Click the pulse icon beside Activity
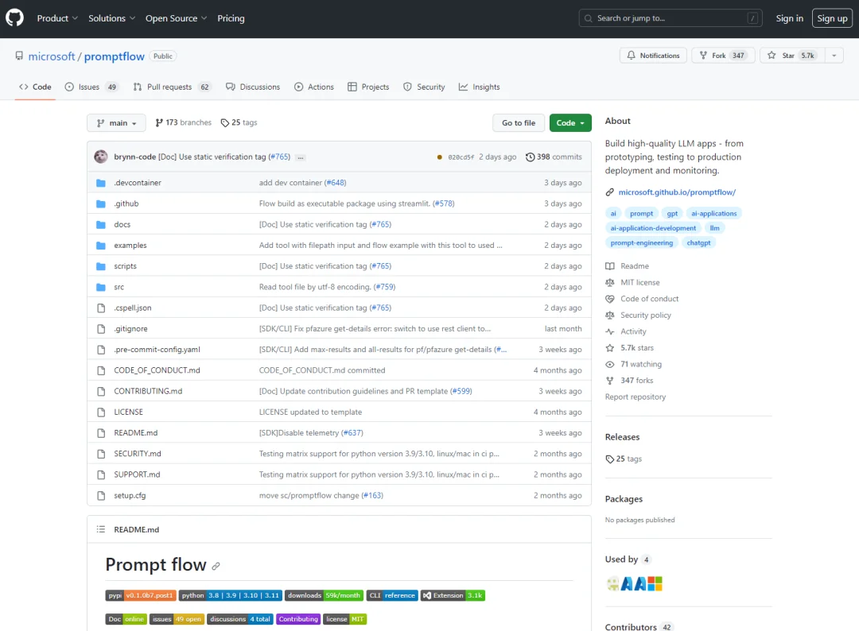 [x=610, y=331]
